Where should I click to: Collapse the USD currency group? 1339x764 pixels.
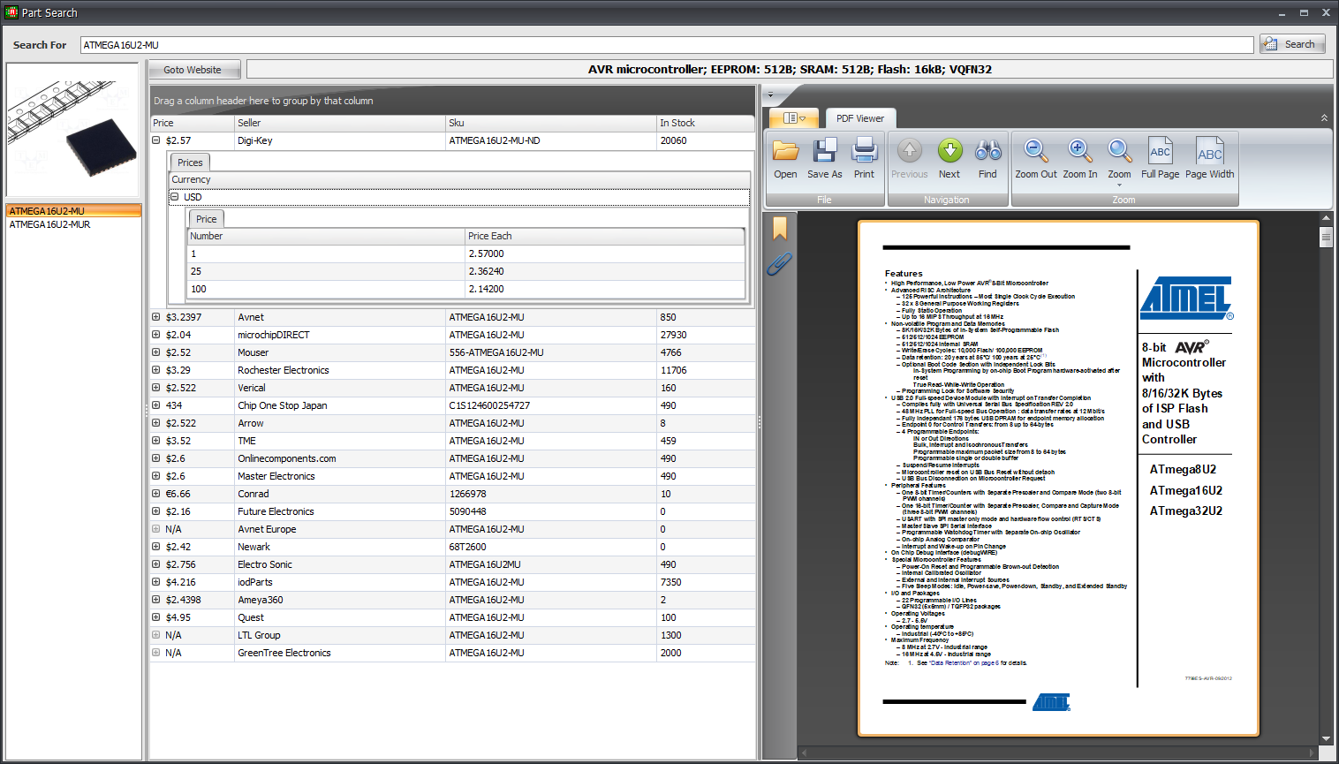(175, 197)
